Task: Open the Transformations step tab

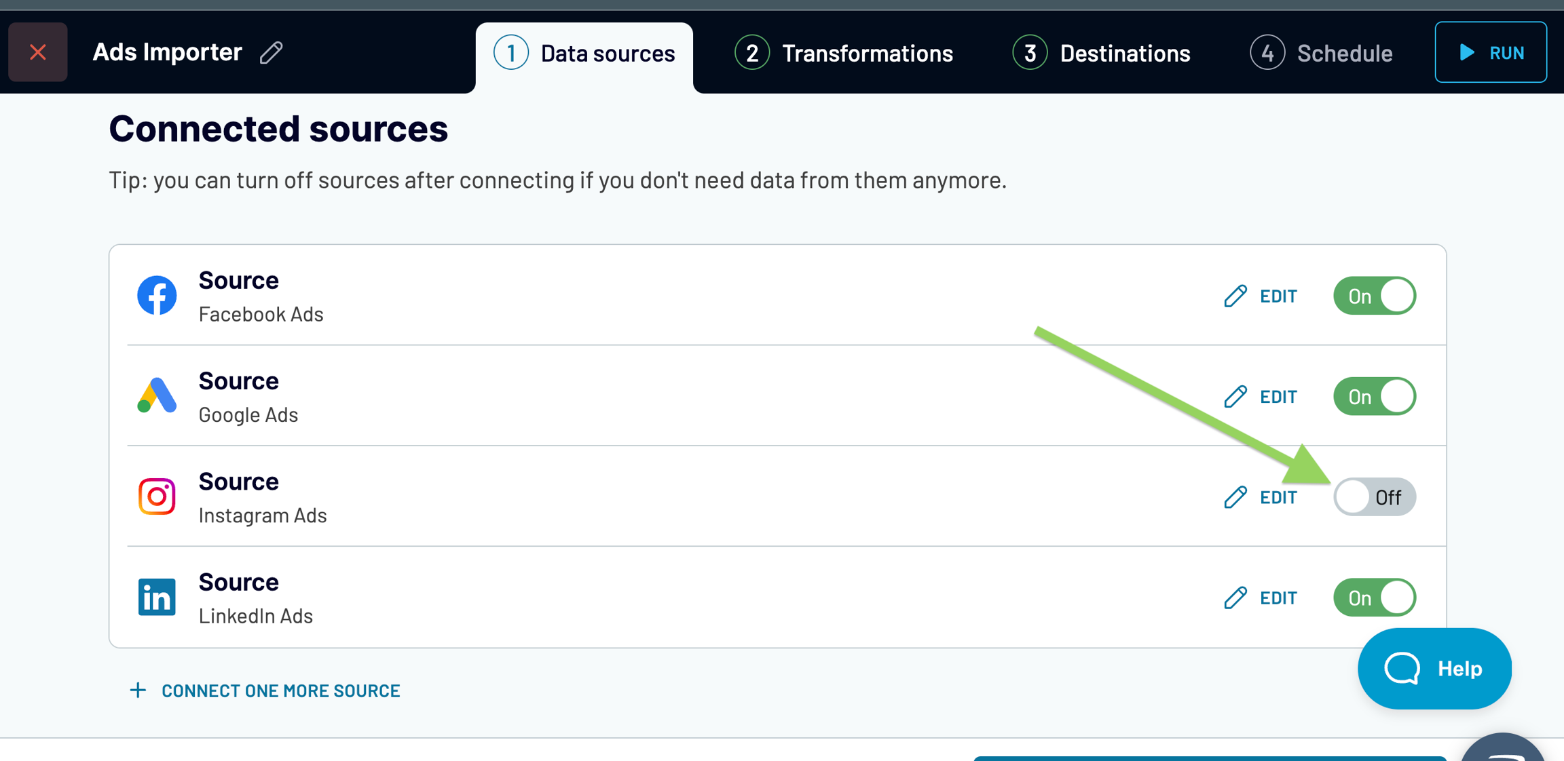Action: 844,53
